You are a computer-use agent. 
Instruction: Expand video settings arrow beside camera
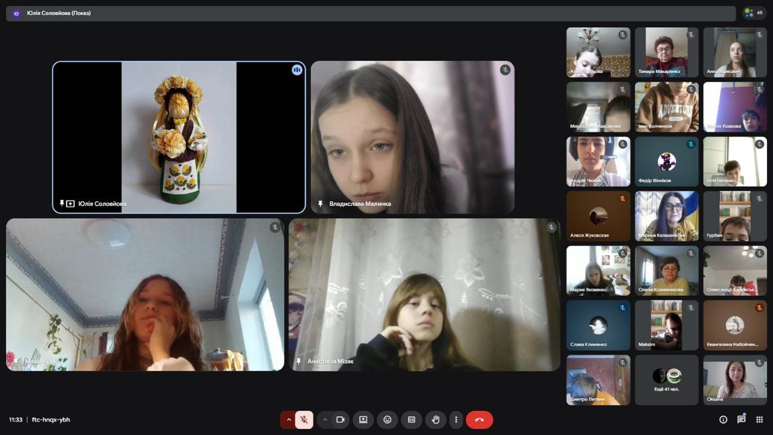click(325, 420)
